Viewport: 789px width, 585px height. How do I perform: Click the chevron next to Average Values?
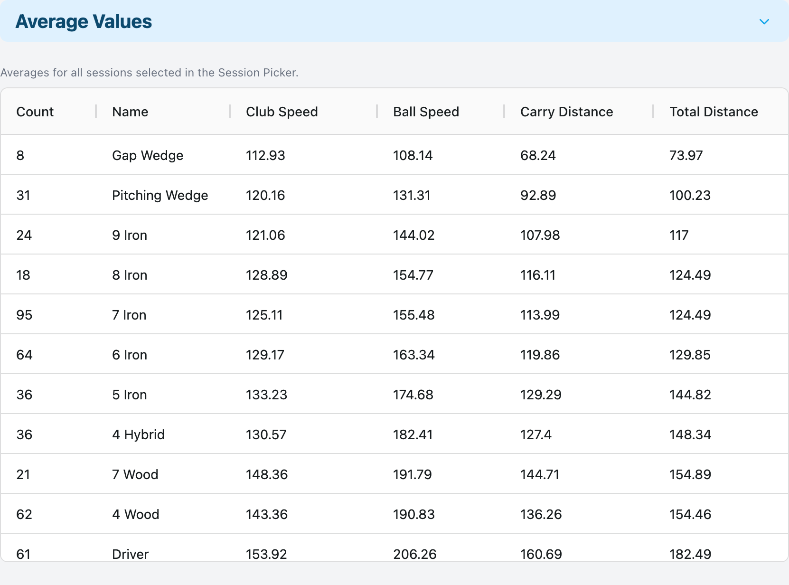(x=764, y=21)
